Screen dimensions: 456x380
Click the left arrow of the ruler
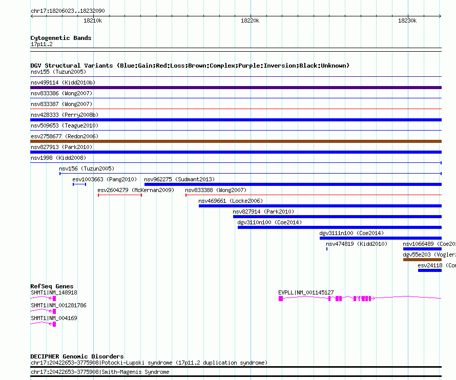32,16
